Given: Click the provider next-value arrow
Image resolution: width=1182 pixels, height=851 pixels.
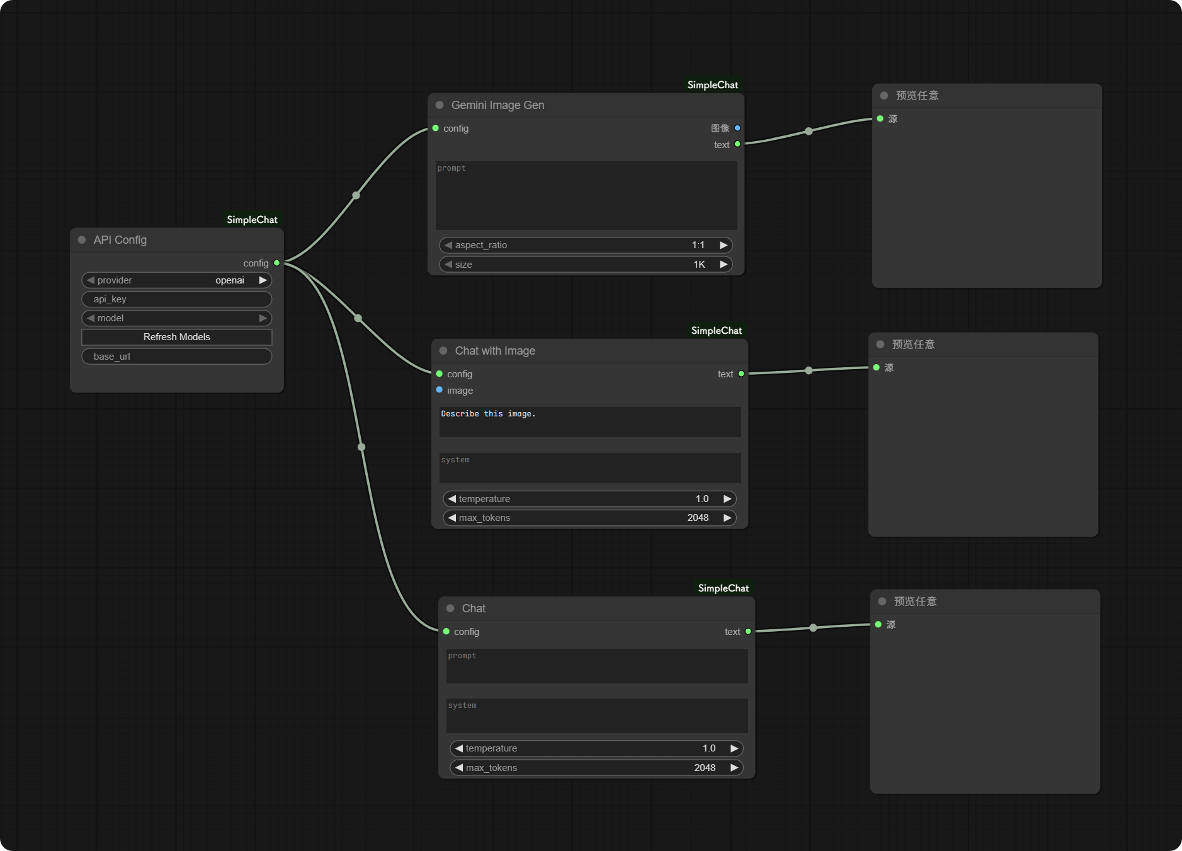Looking at the screenshot, I should [263, 280].
